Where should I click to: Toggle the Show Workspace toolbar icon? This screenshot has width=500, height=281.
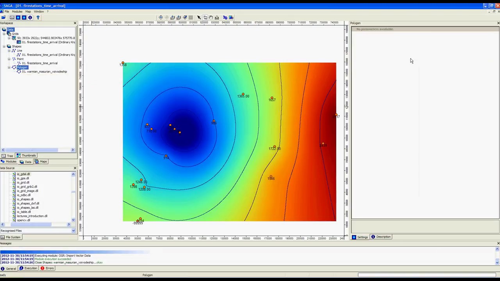(x=12, y=18)
